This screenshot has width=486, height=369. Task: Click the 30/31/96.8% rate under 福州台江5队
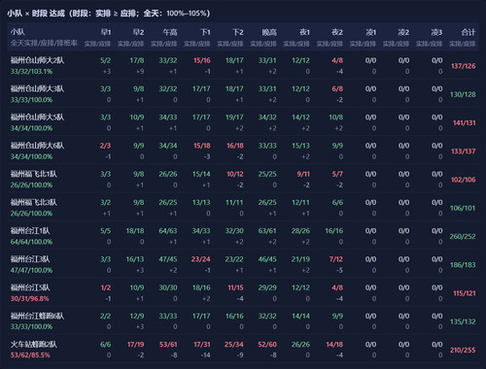point(29,298)
